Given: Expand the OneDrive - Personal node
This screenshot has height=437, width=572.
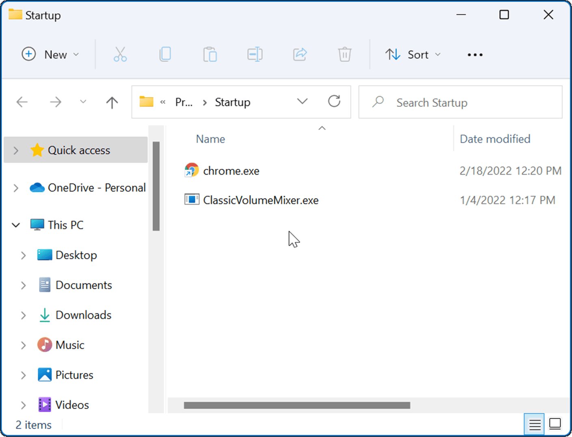Looking at the screenshot, I should [16, 188].
